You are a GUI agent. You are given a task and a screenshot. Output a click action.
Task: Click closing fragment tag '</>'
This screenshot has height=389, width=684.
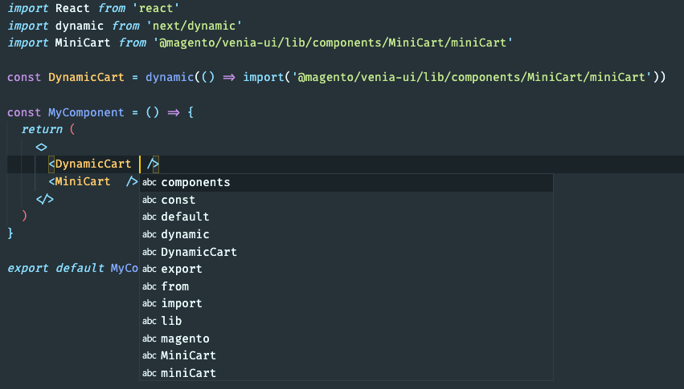(x=45, y=199)
